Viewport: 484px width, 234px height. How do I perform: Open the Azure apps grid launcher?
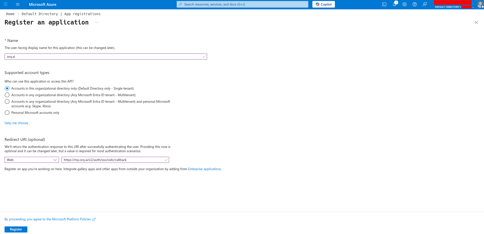[6, 4]
